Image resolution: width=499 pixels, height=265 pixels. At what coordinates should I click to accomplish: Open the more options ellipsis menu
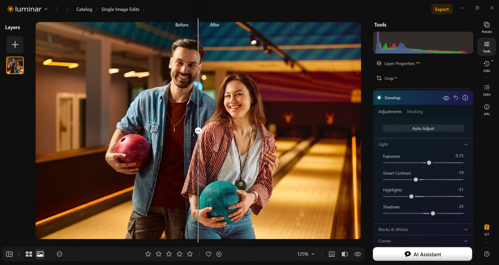[x=60, y=254]
